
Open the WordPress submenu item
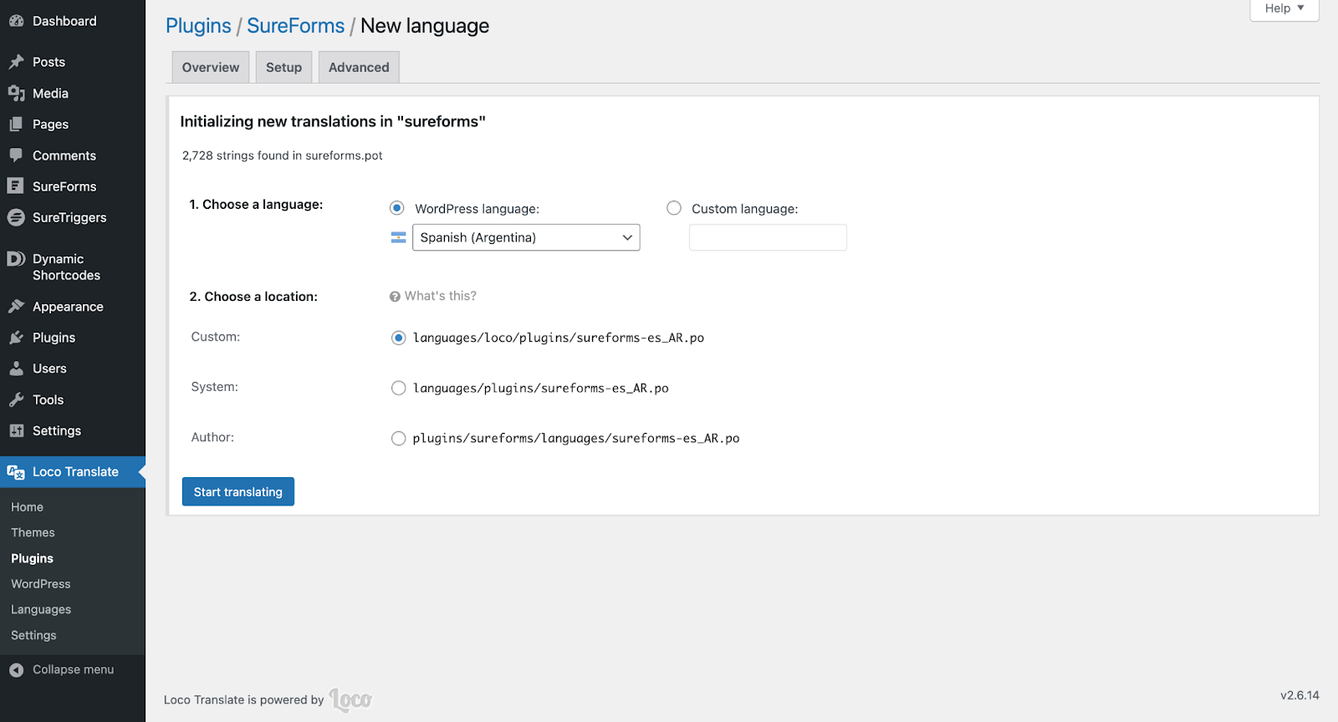[41, 584]
